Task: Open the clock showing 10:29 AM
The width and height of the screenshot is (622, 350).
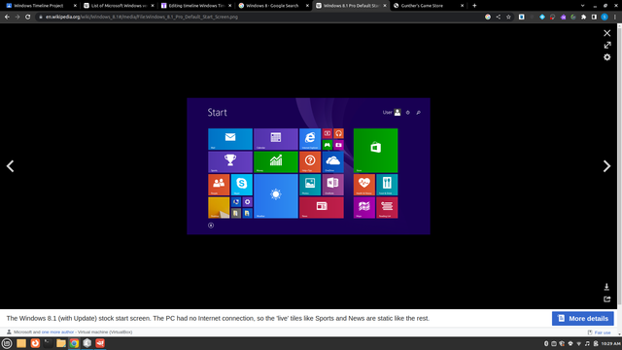Action: click(x=610, y=343)
